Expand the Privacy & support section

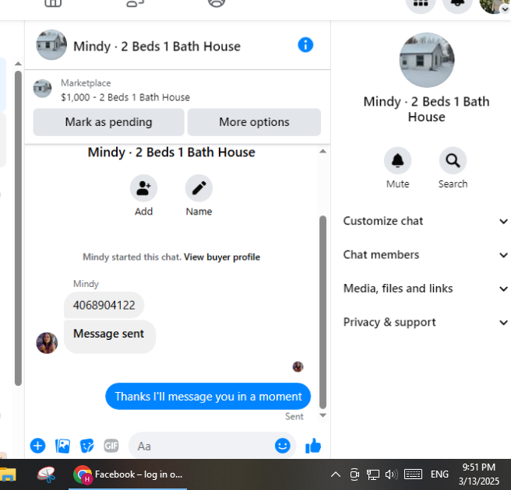(425, 323)
